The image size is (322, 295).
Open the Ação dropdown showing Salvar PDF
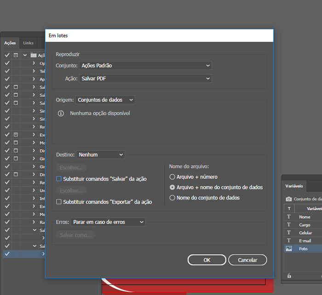tap(145, 79)
